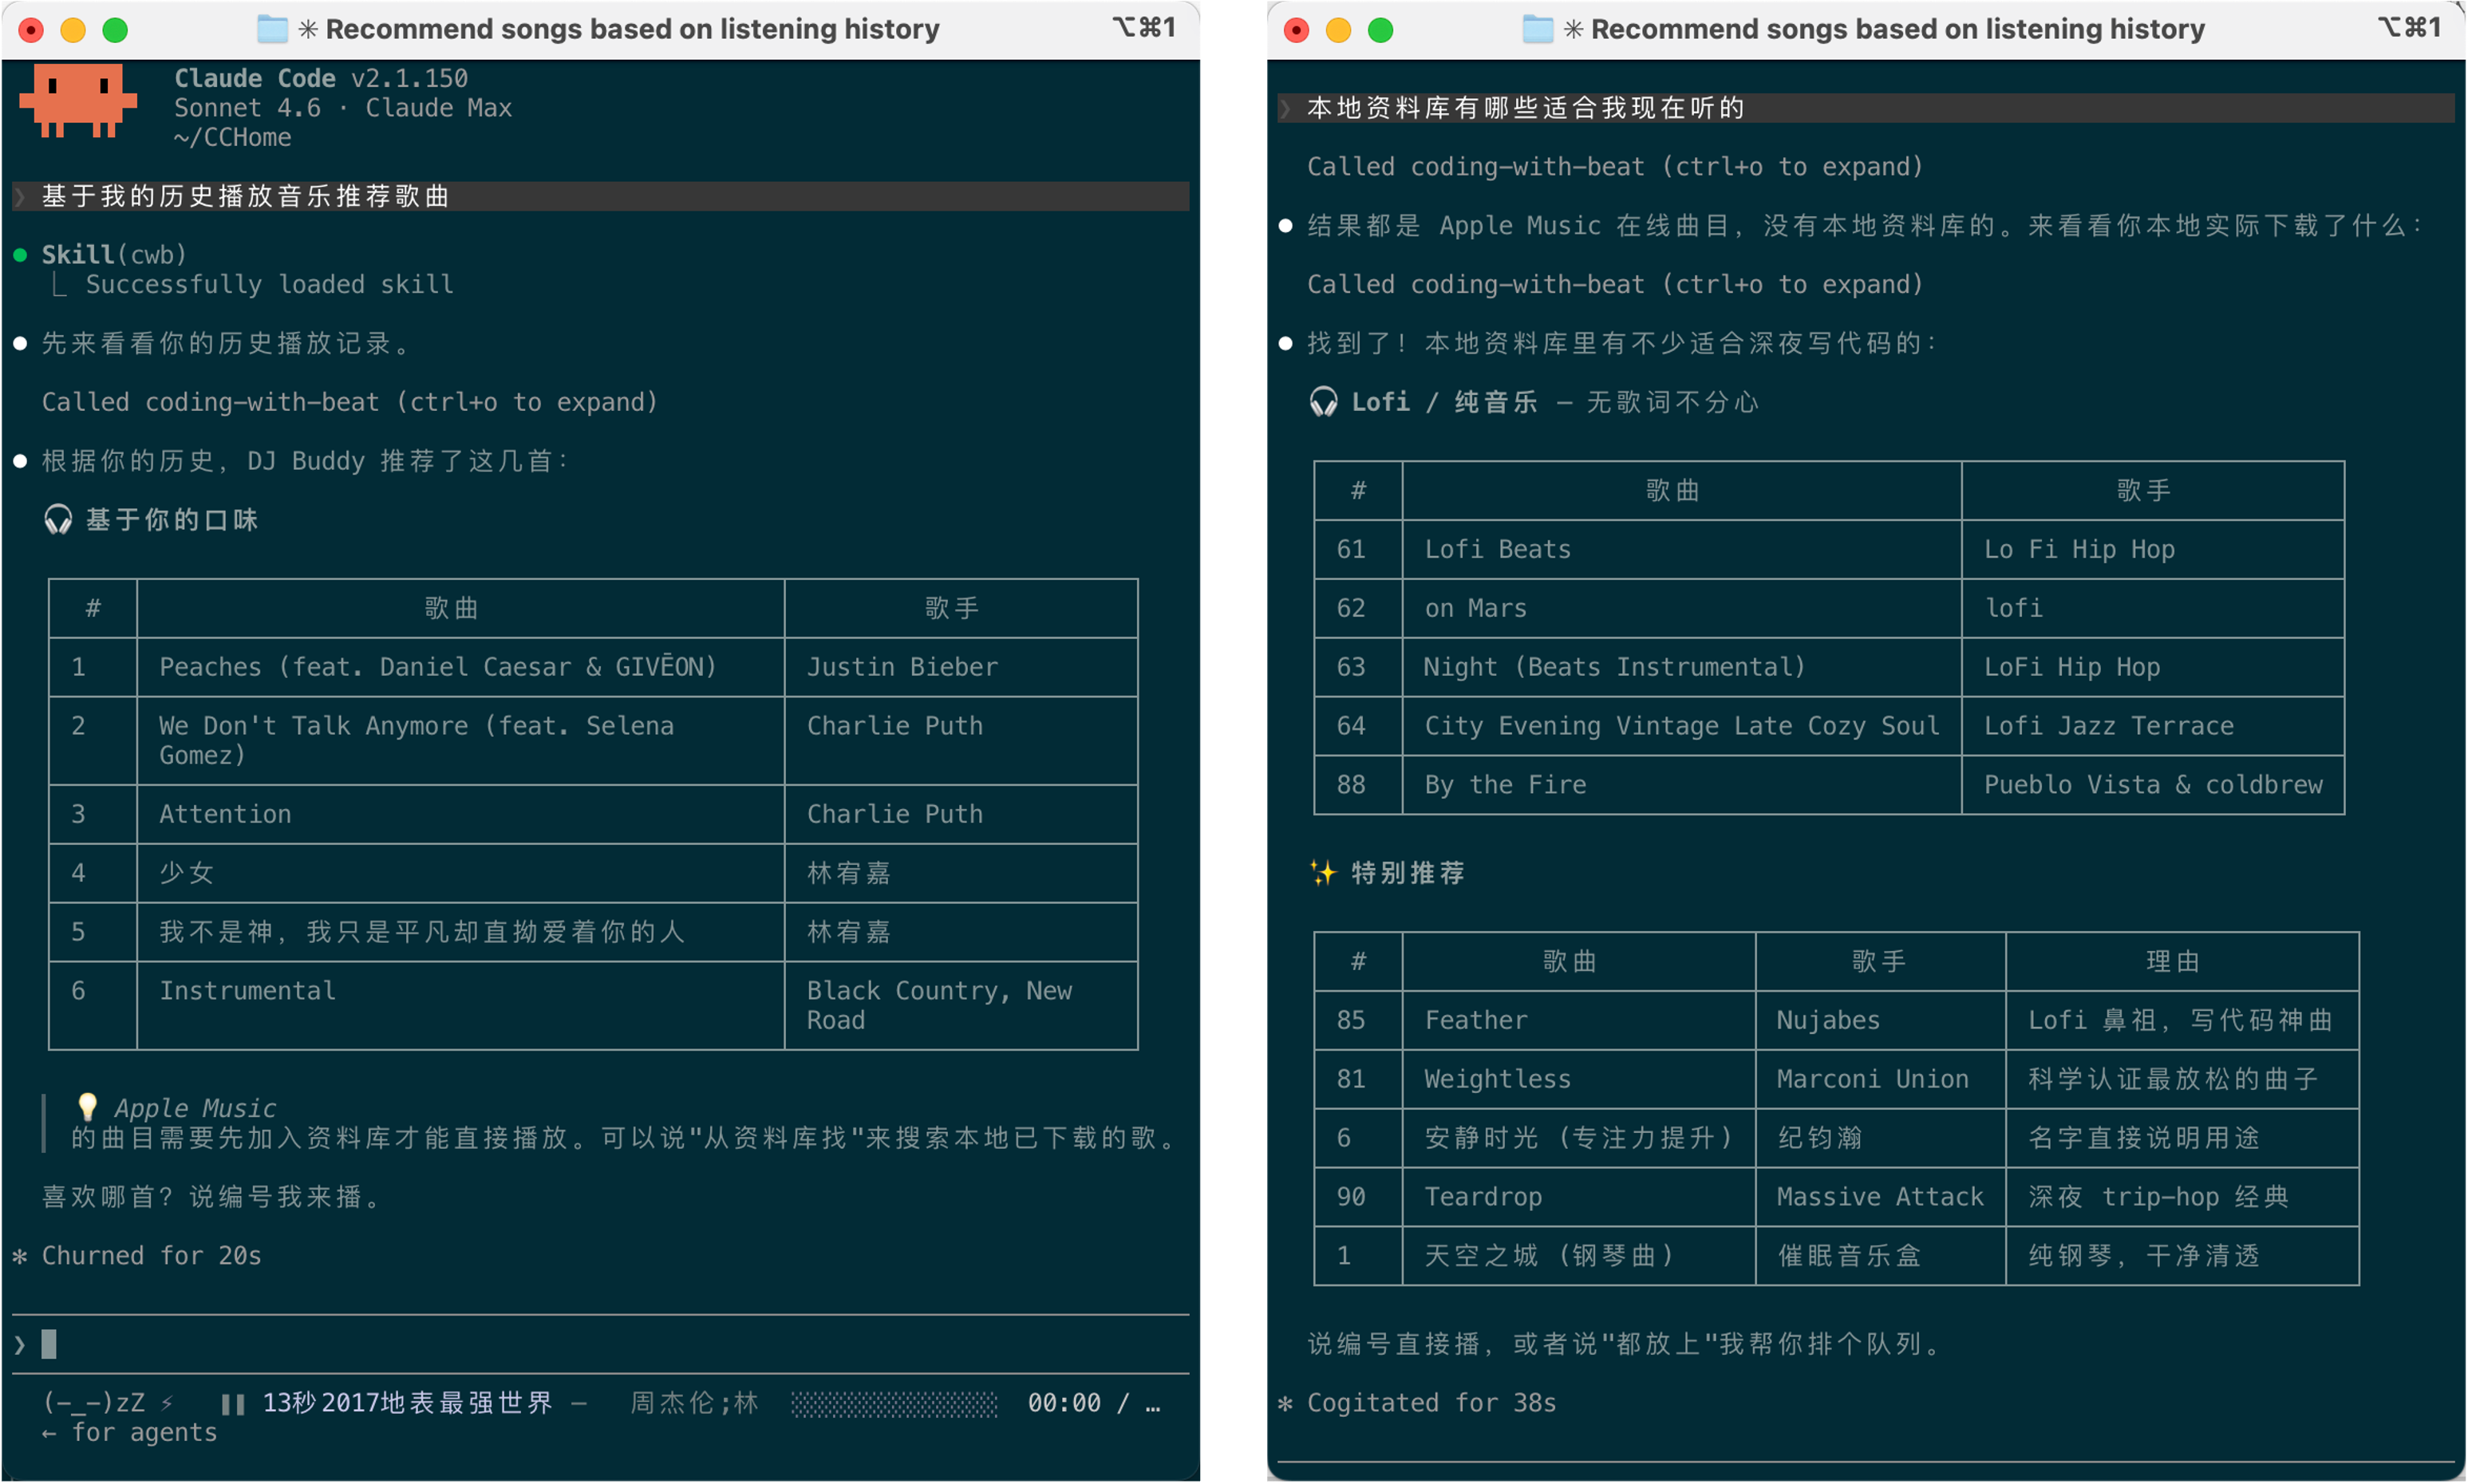Click the row number 88 in Lofi table

1351,785
